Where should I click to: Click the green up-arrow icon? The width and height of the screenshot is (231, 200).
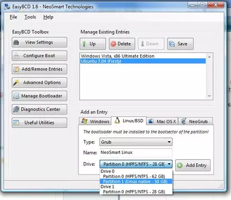[84, 44]
